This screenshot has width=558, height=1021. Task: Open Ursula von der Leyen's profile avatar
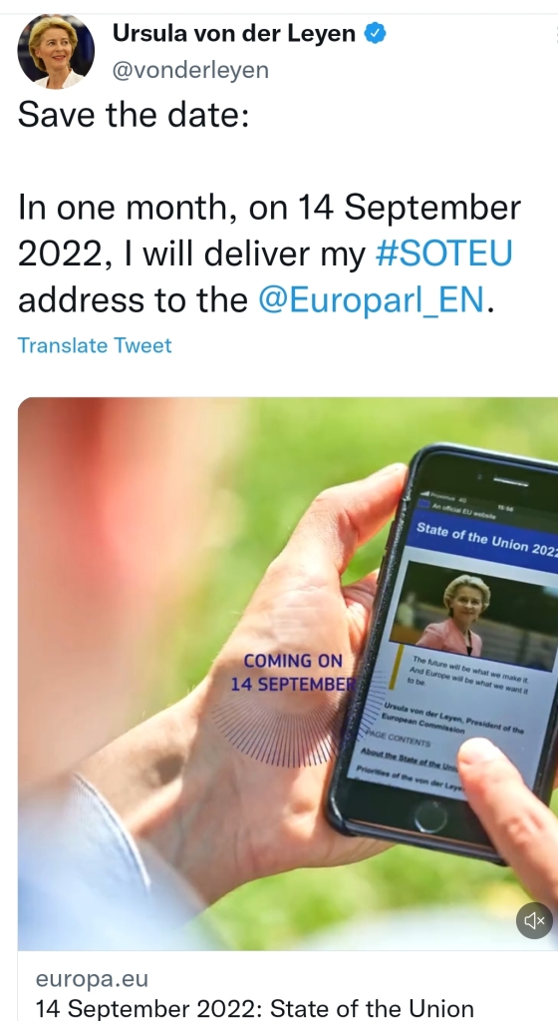point(56,51)
